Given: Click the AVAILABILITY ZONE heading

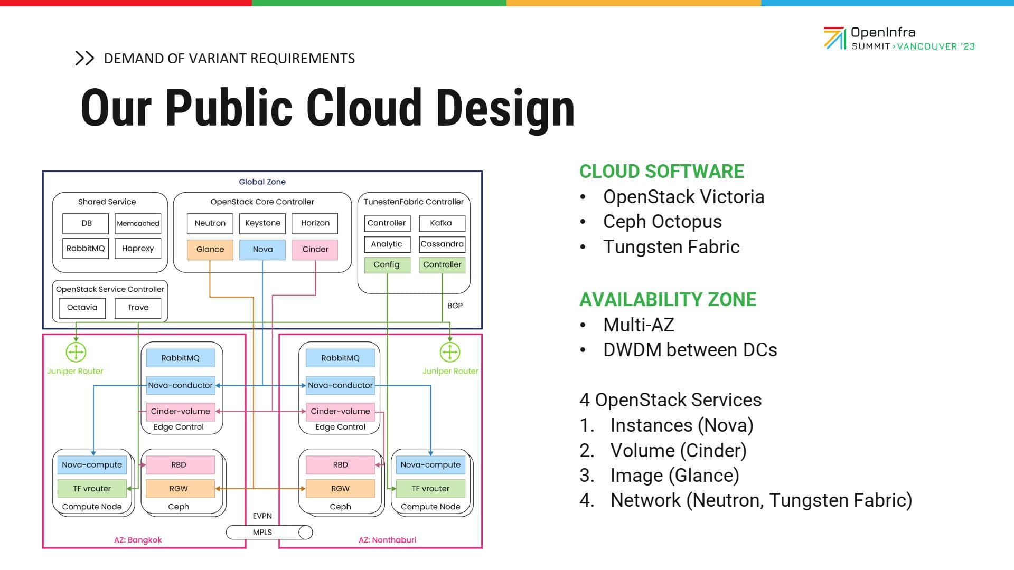Looking at the screenshot, I should tap(668, 300).
